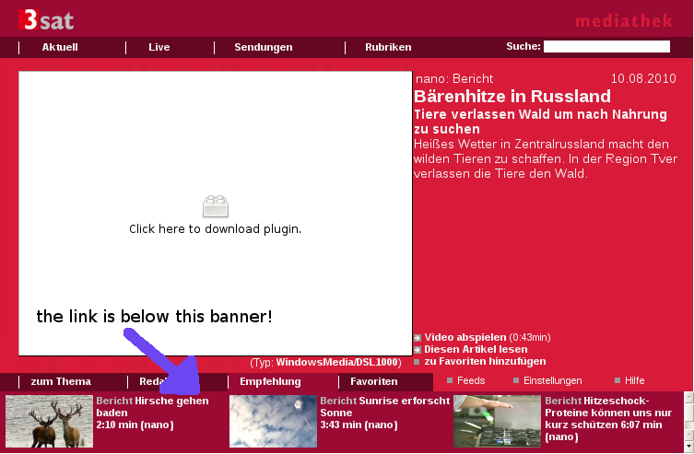
Task: Switch to the zum Thema tab
Action: [61, 381]
